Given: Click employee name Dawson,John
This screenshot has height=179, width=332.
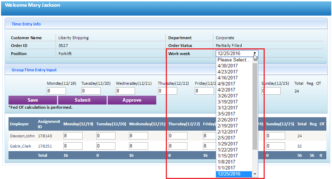Looking at the screenshot, I should click(x=22, y=136).
